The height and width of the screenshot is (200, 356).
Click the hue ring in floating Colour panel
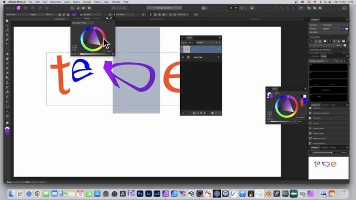click(x=276, y=106)
